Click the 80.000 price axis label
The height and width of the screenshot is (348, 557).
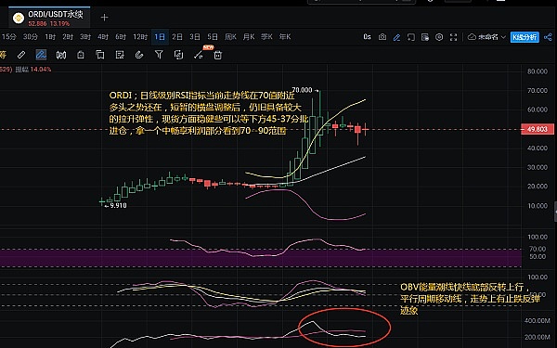tap(538, 71)
